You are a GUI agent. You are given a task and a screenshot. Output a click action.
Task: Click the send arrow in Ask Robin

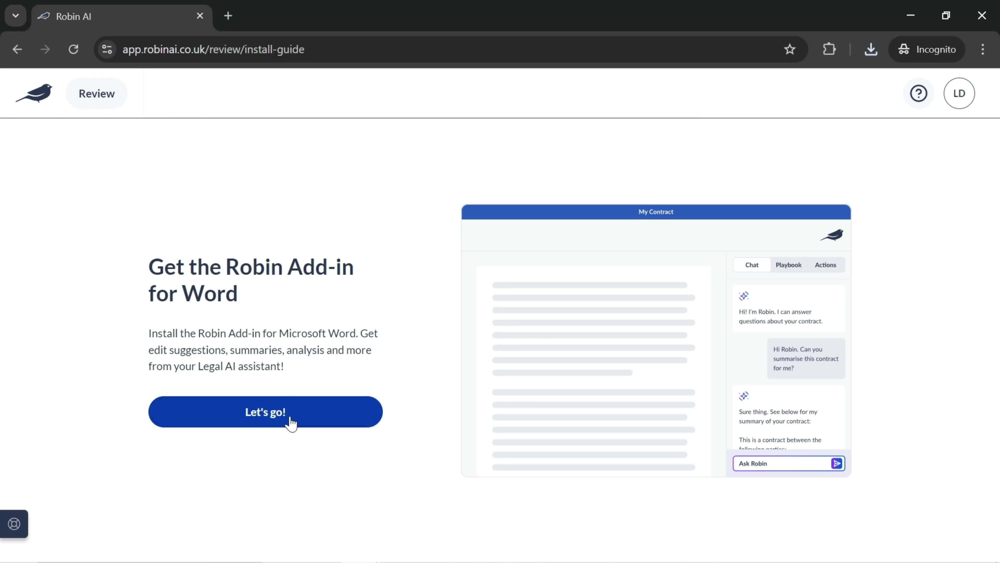point(836,463)
